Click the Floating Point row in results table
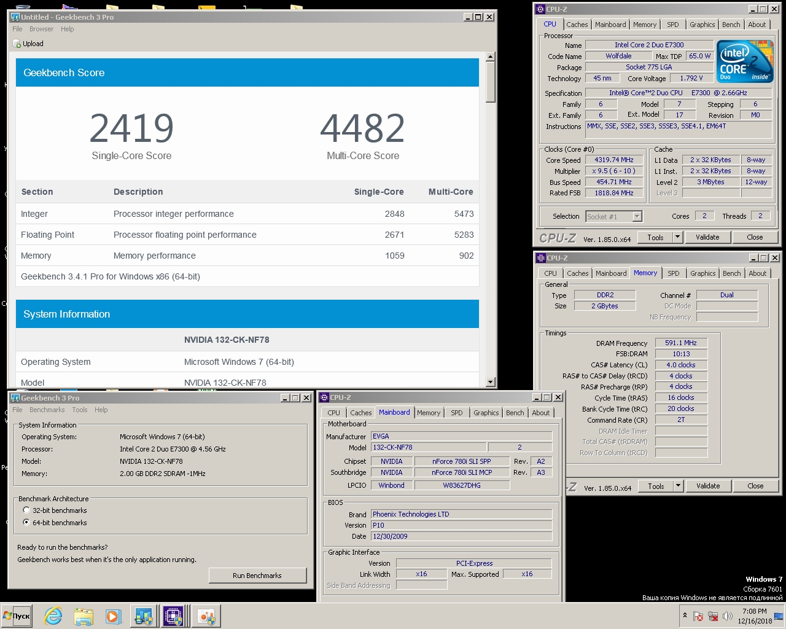786x629 pixels. [247, 235]
